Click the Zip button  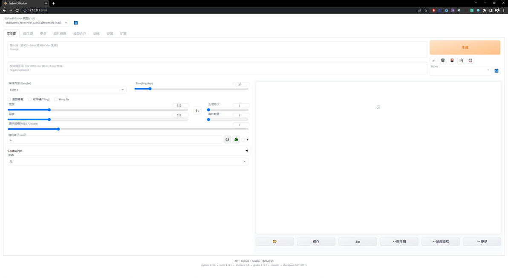click(x=358, y=241)
